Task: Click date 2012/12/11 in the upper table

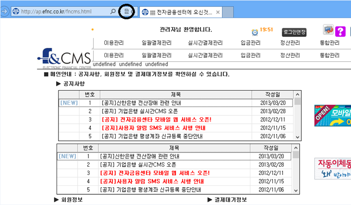Action: (x=273, y=120)
